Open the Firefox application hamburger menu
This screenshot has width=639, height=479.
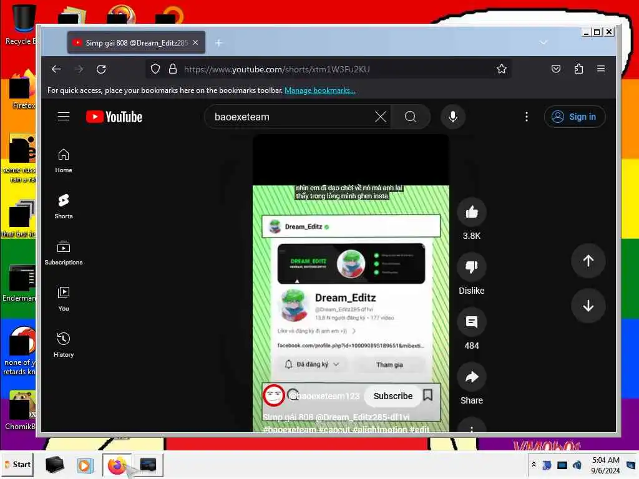[x=601, y=69]
